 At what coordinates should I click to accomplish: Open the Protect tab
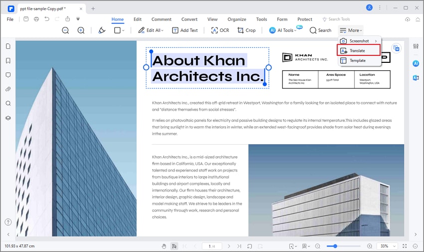click(x=305, y=19)
